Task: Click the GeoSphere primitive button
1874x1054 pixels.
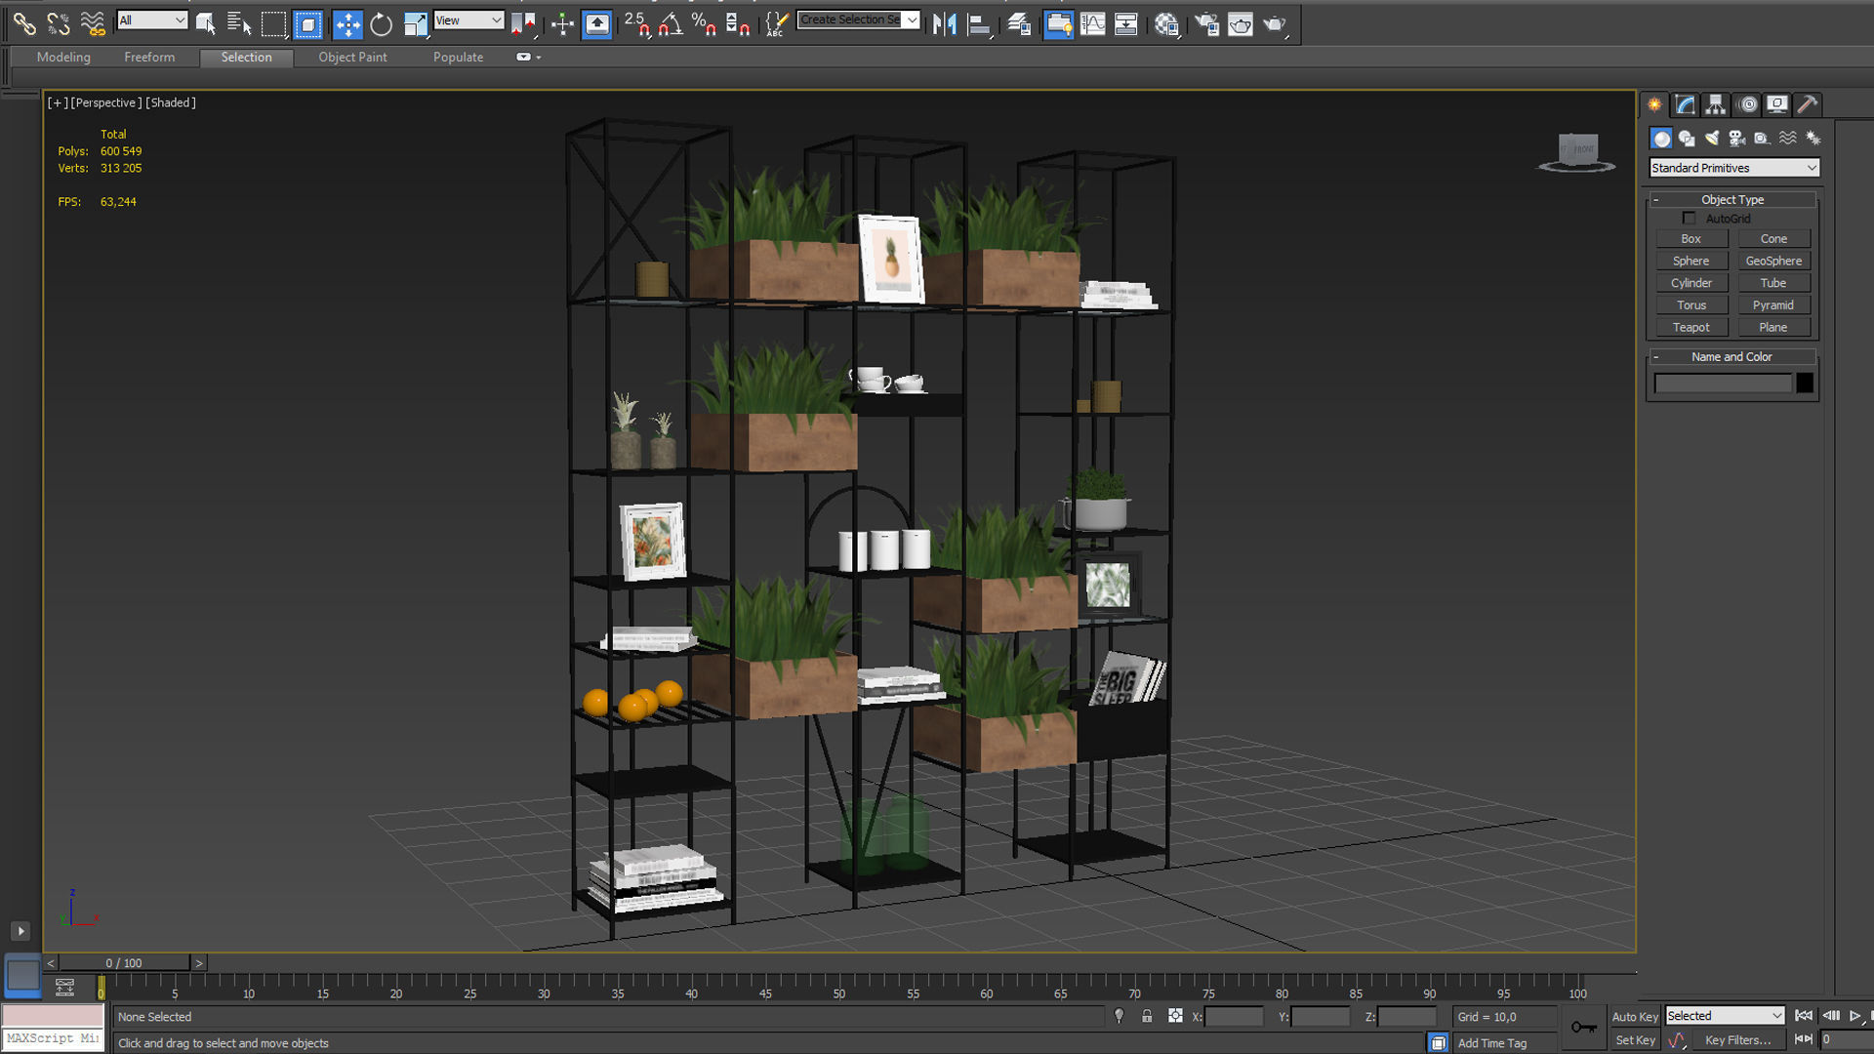Action: pyautogui.click(x=1773, y=262)
